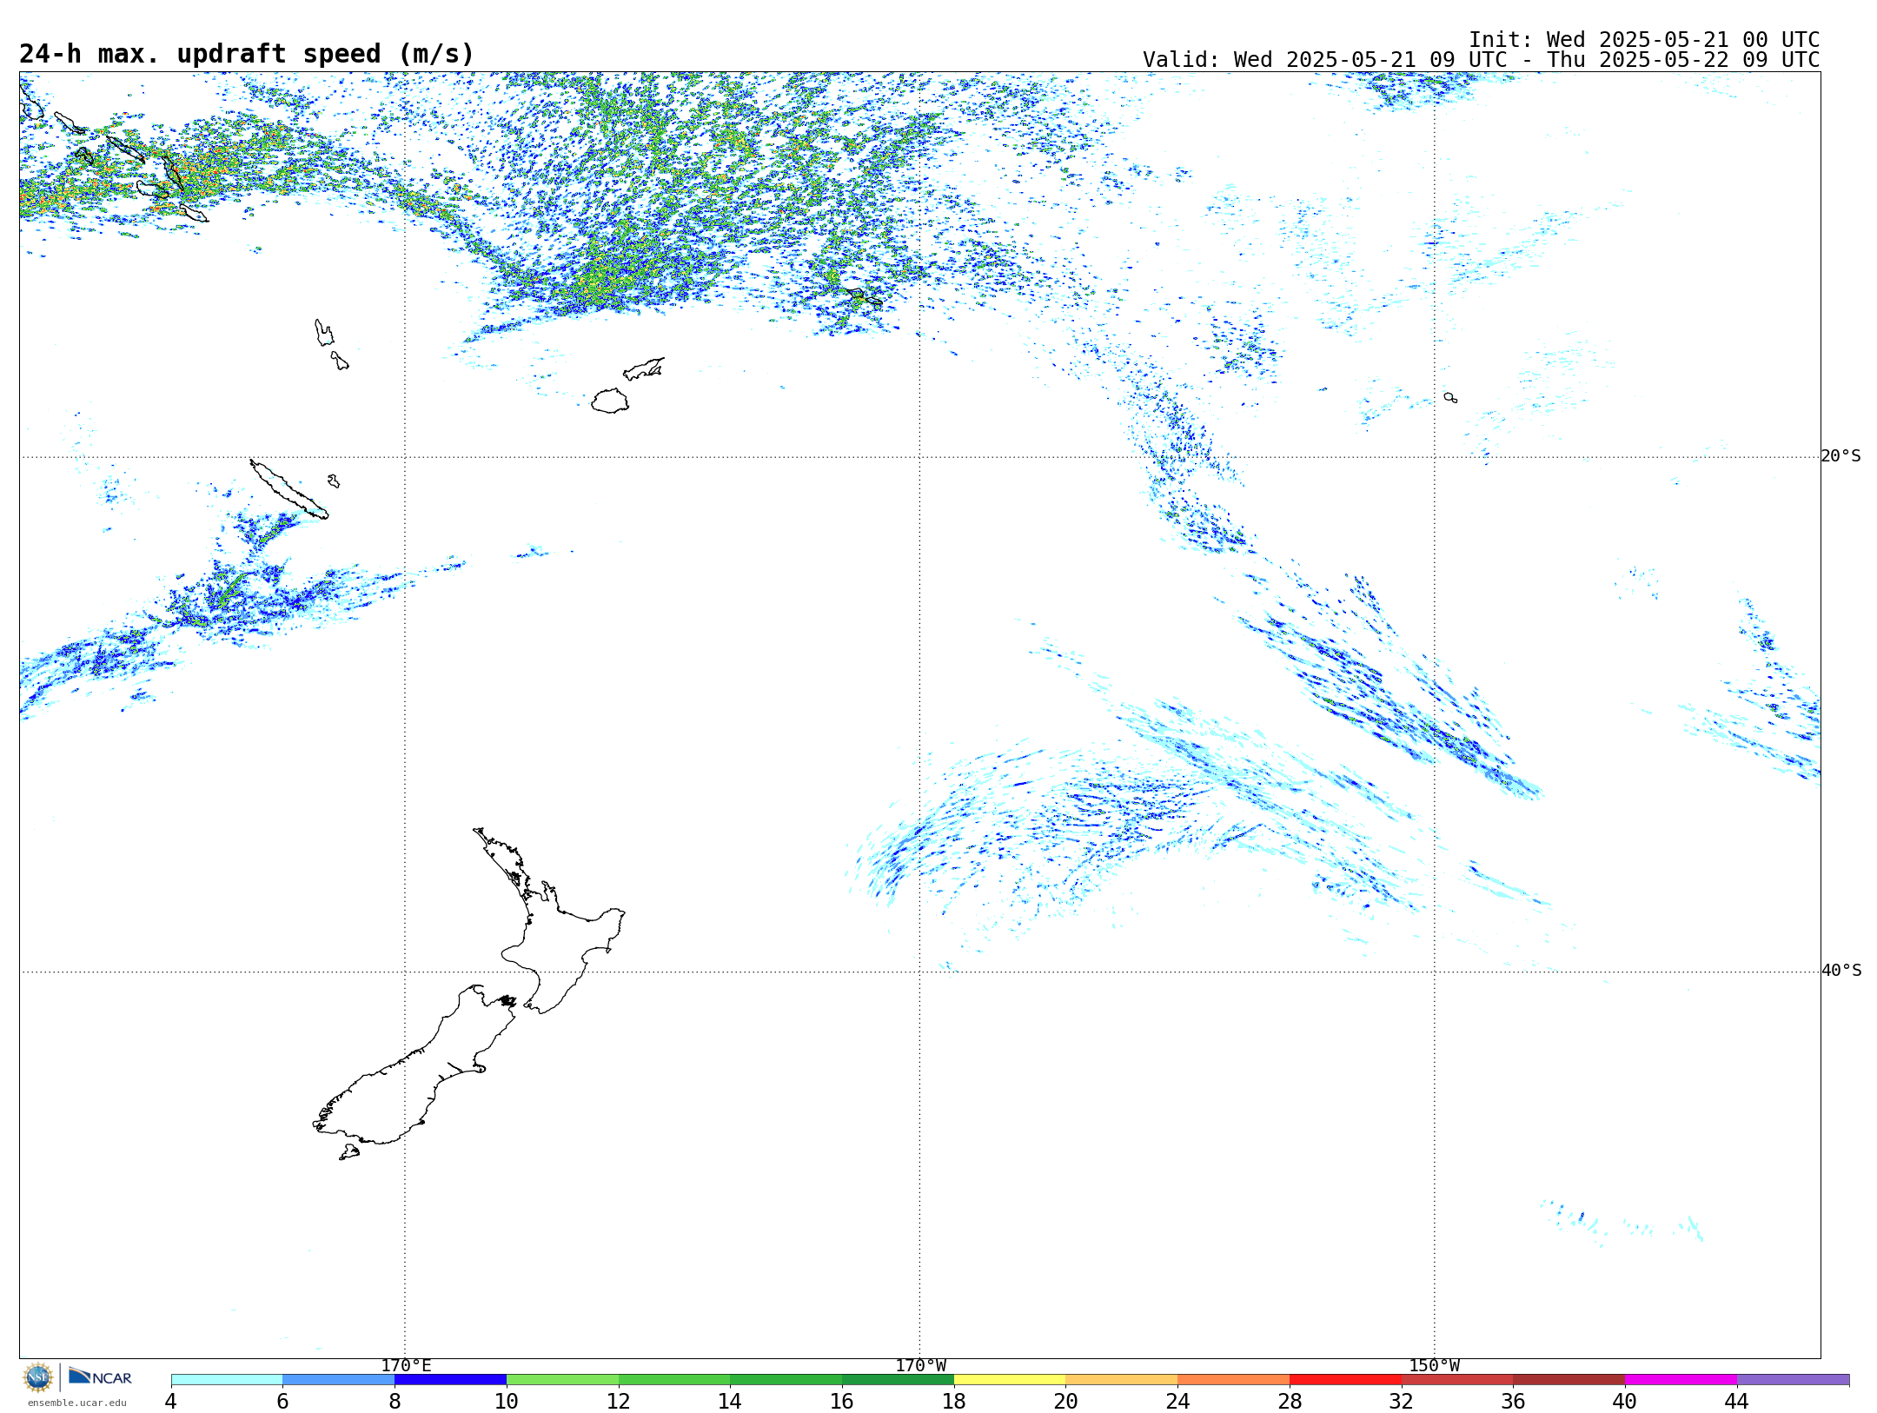Select the 8-10 m/s dark blue swatch

[x=450, y=1379]
